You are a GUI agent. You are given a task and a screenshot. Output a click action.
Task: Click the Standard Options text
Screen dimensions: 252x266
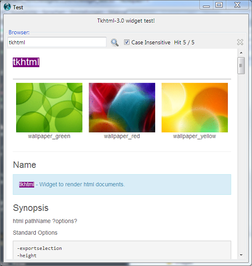tap(35, 233)
